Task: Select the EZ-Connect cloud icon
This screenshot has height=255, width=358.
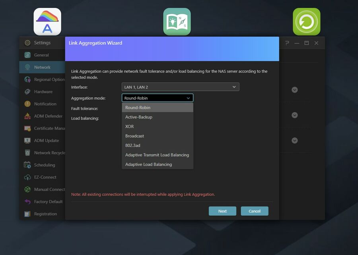Action: tap(27, 178)
